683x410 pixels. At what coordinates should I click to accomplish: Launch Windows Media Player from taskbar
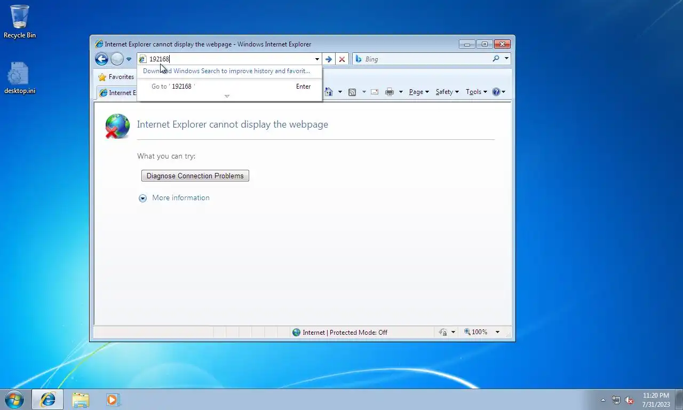tap(113, 399)
